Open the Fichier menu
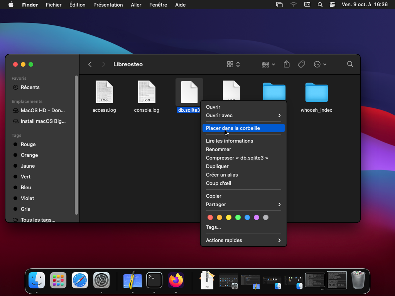This screenshot has width=395, height=296. pos(54,5)
